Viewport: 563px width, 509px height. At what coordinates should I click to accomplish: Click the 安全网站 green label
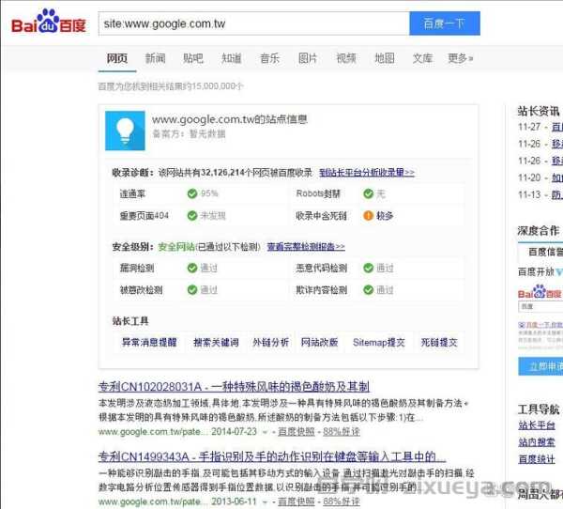pos(176,247)
